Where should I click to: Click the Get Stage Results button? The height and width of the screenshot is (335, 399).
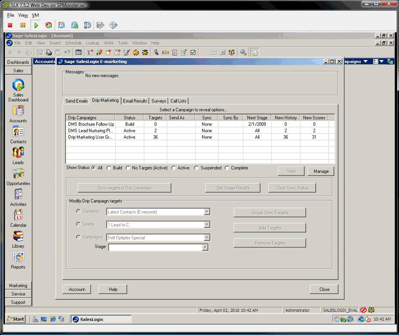coord(233,188)
